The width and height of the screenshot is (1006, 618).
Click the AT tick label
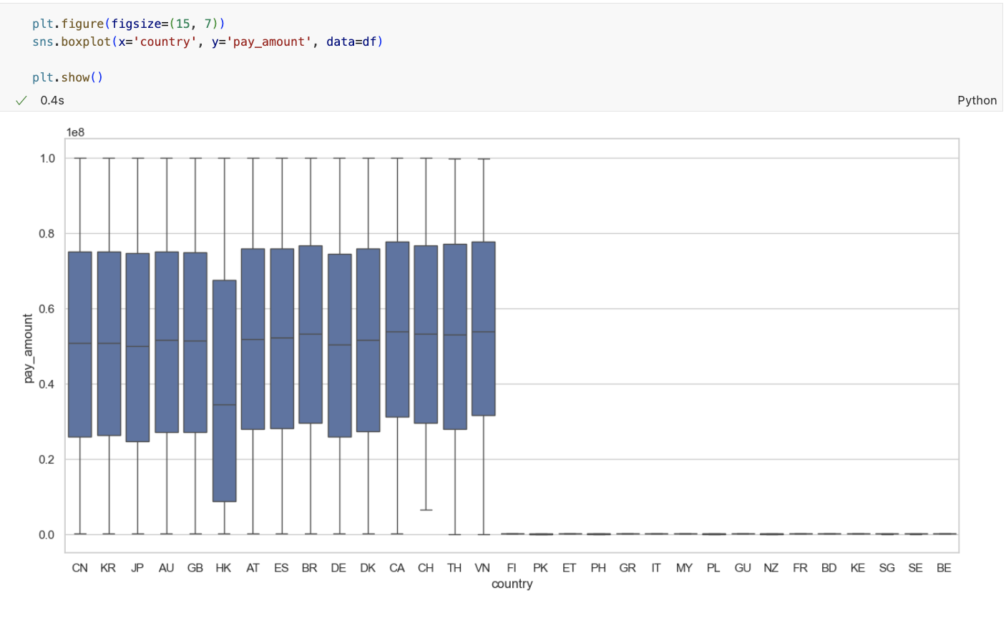[253, 568]
